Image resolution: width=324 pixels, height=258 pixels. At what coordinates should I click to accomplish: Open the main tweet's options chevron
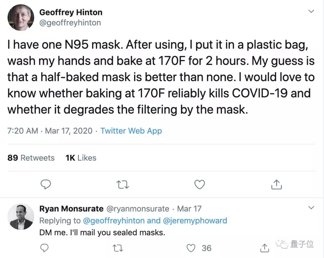311,11
